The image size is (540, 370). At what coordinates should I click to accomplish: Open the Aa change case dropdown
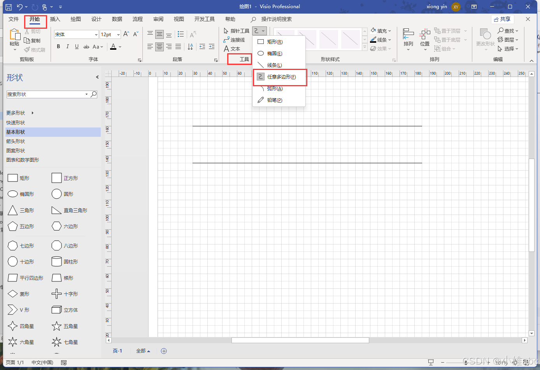98,47
